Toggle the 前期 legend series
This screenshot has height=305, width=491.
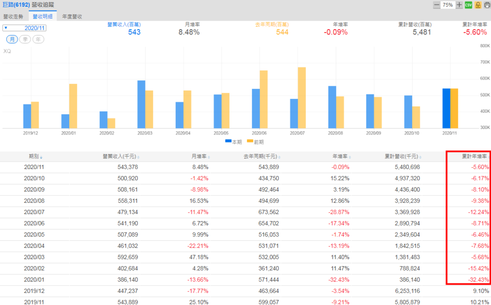click(x=255, y=142)
